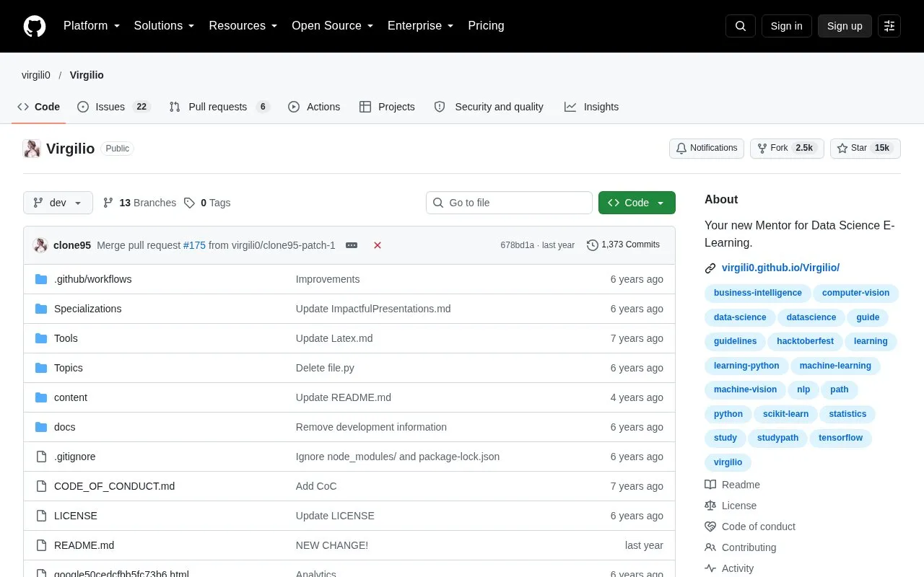Screen dimensions: 924x577
Task: Expand the Solutions navigation menu
Action: [165, 26]
